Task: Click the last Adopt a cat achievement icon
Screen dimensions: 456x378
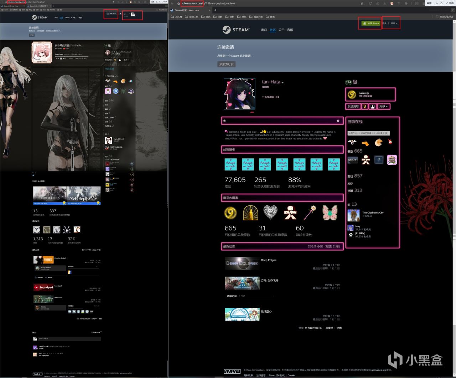Action: pyautogui.click(x=333, y=164)
